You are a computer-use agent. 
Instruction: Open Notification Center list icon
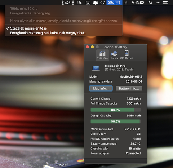(x=165, y=3)
